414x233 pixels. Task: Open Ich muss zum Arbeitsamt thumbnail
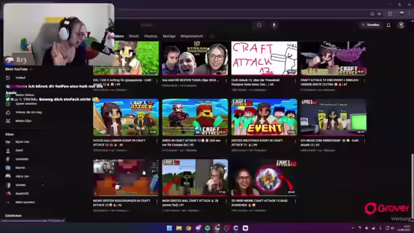tap(334, 117)
